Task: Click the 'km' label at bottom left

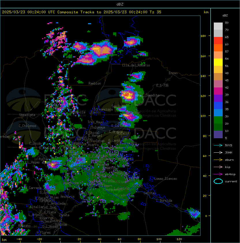Action: [x=4, y=240]
